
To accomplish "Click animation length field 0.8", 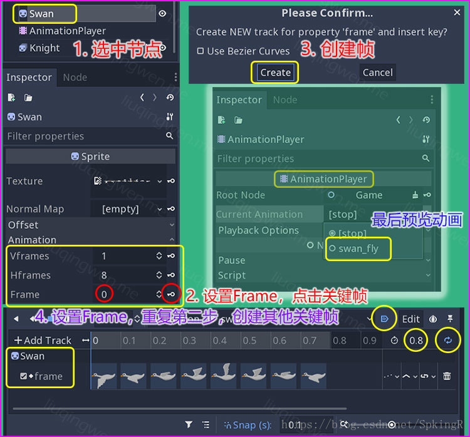I will pos(415,341).
